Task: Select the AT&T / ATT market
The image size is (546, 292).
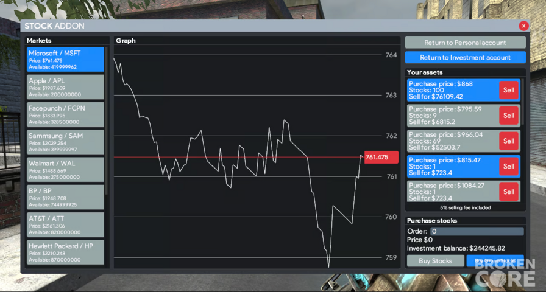Action: 65,224
